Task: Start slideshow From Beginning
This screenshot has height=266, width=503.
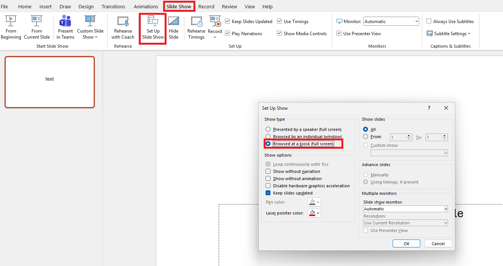Action: pos(11,26)
